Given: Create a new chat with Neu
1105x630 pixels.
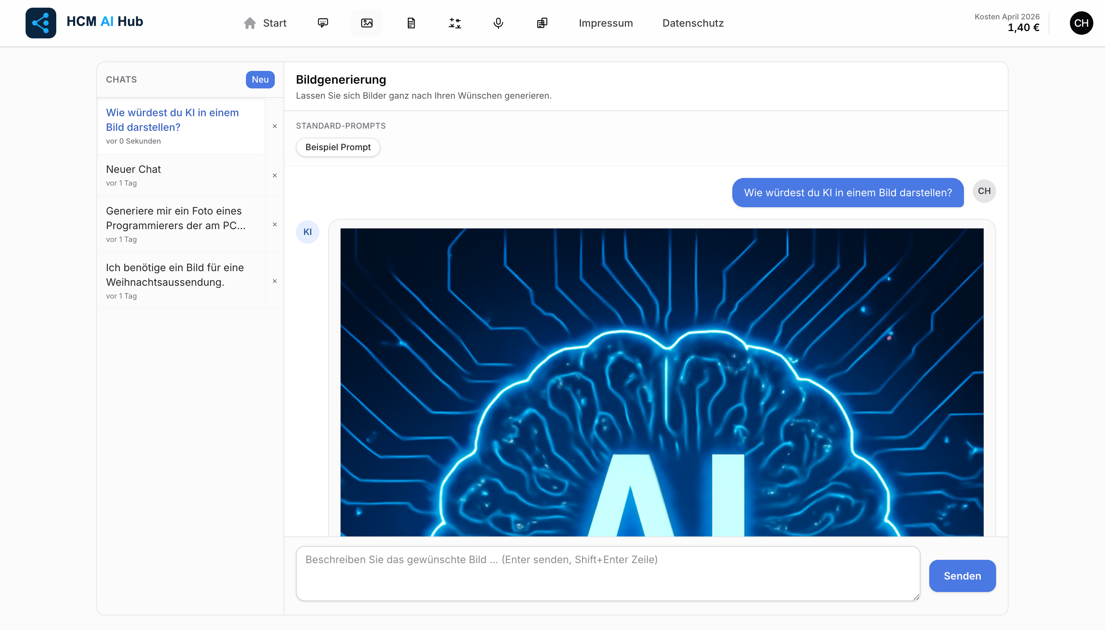Looking at the screenshot, I should [x=260, y=80].
